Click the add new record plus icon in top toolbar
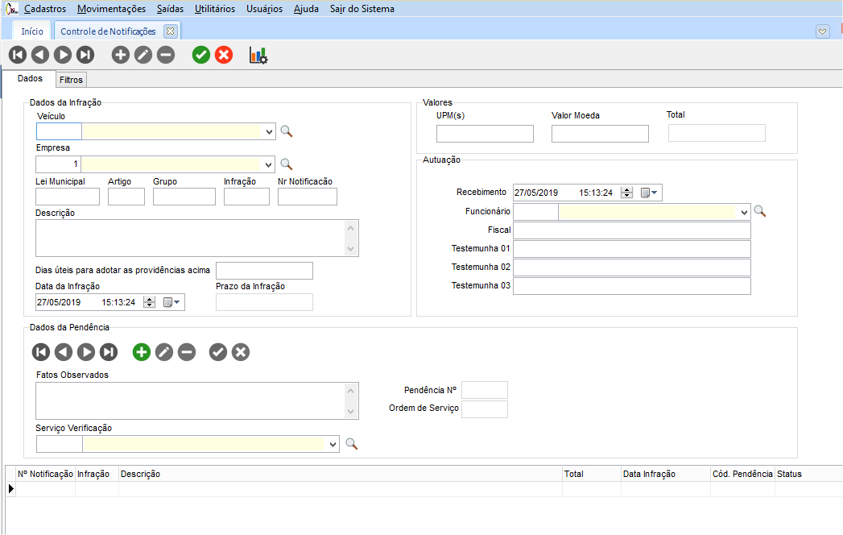Image resolution: width=843 pixels, height=535 pixels. pyautogui.click(x=120, y=55)
